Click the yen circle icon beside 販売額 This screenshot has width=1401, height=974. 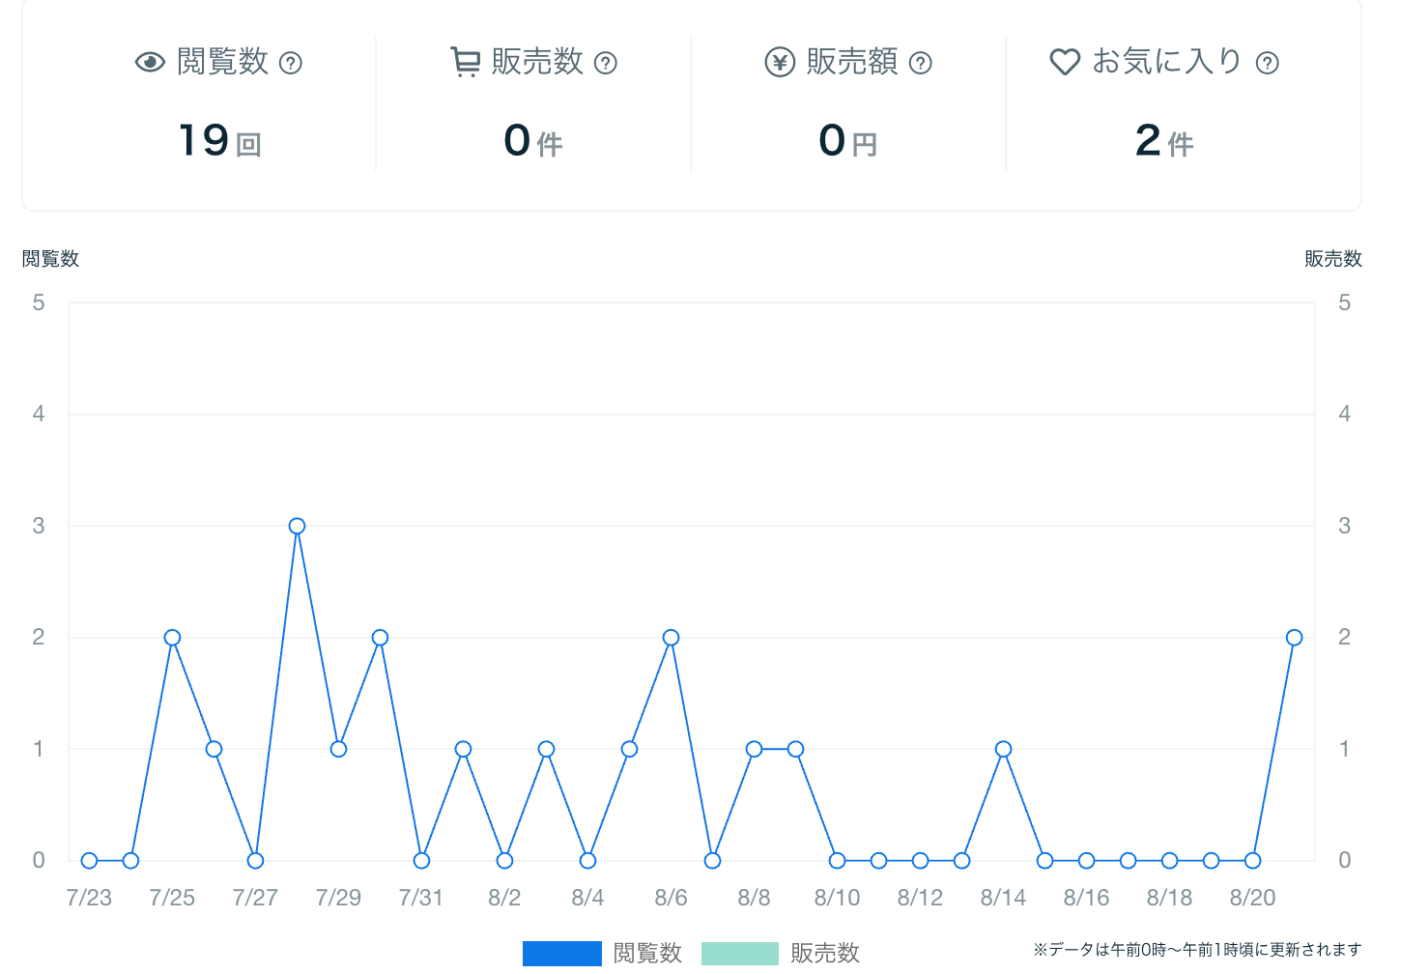coord(780,63)
